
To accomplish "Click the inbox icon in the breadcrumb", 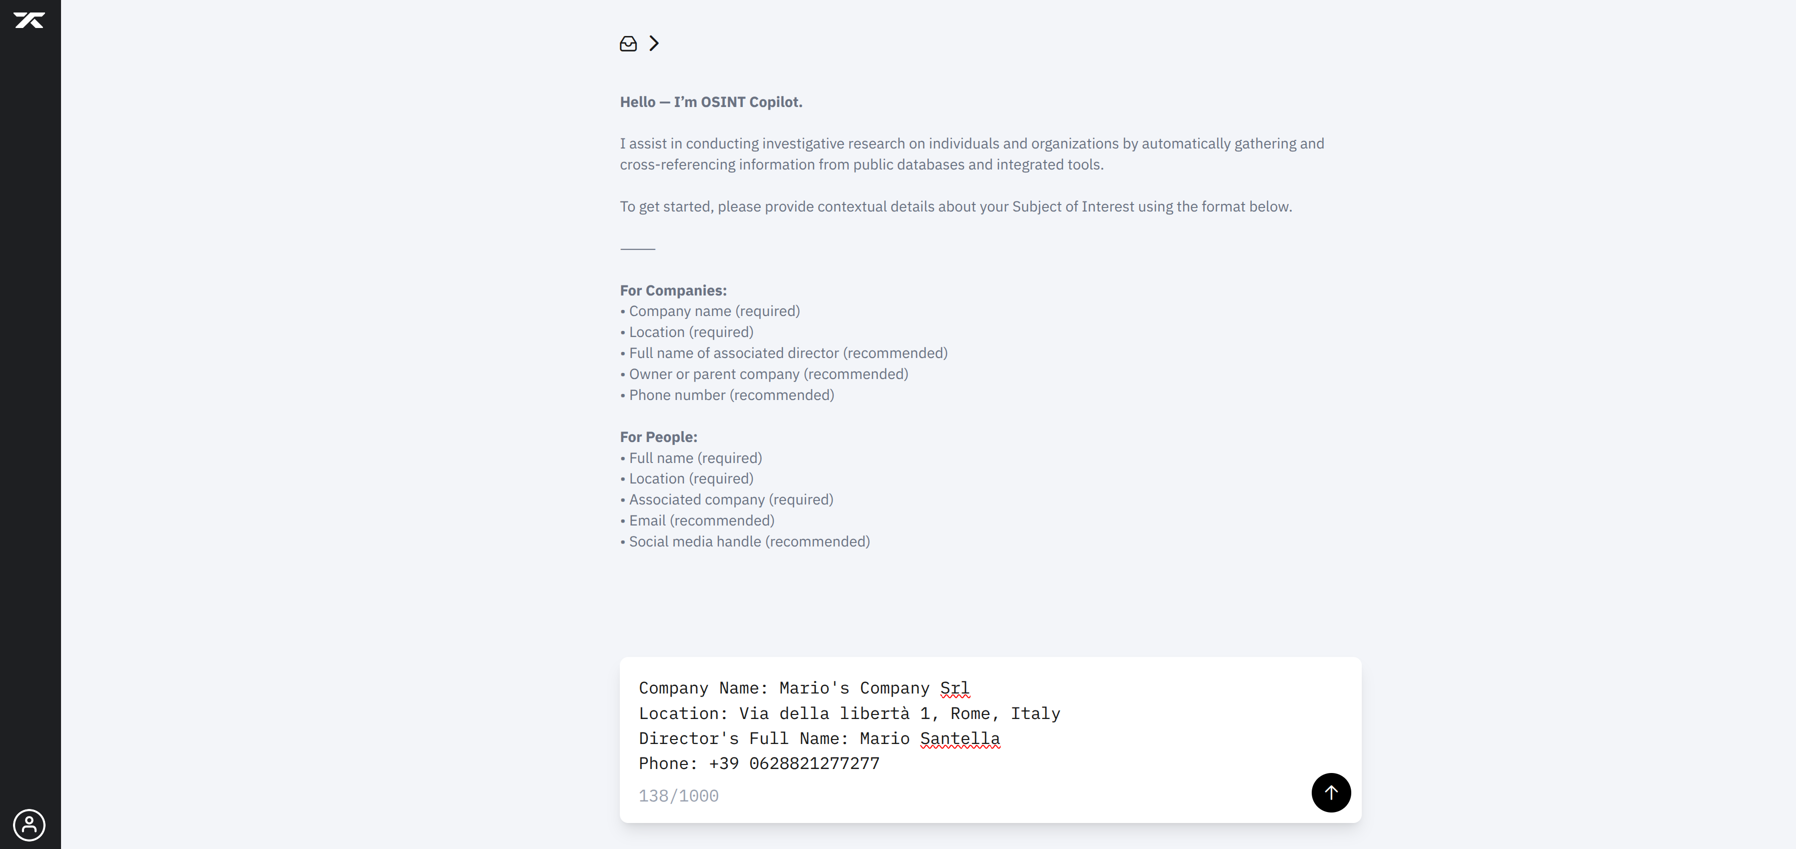I will (x=628, y=44).
